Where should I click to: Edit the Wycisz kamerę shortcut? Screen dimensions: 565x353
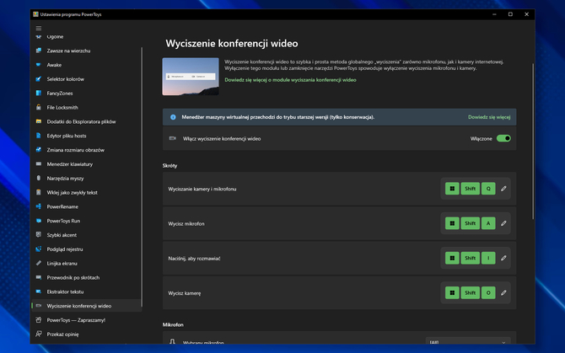click(x=503, y=293)
